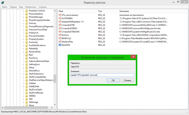Select the Shell Extensions tree key
Viewport: 189px width, 115px height.
(36, 74)
